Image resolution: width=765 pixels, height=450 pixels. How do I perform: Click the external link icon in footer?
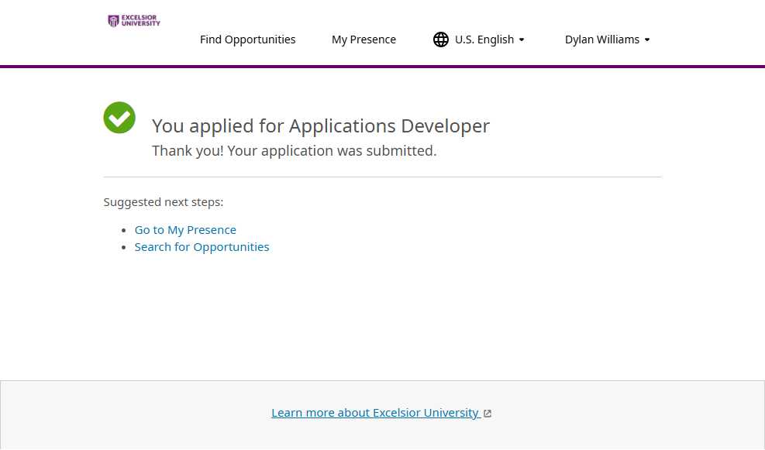pyautogui.click(x=488, y=414)
